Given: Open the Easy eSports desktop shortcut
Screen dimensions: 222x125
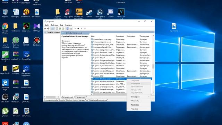Looking at the screenshot, I should point(68,13).
